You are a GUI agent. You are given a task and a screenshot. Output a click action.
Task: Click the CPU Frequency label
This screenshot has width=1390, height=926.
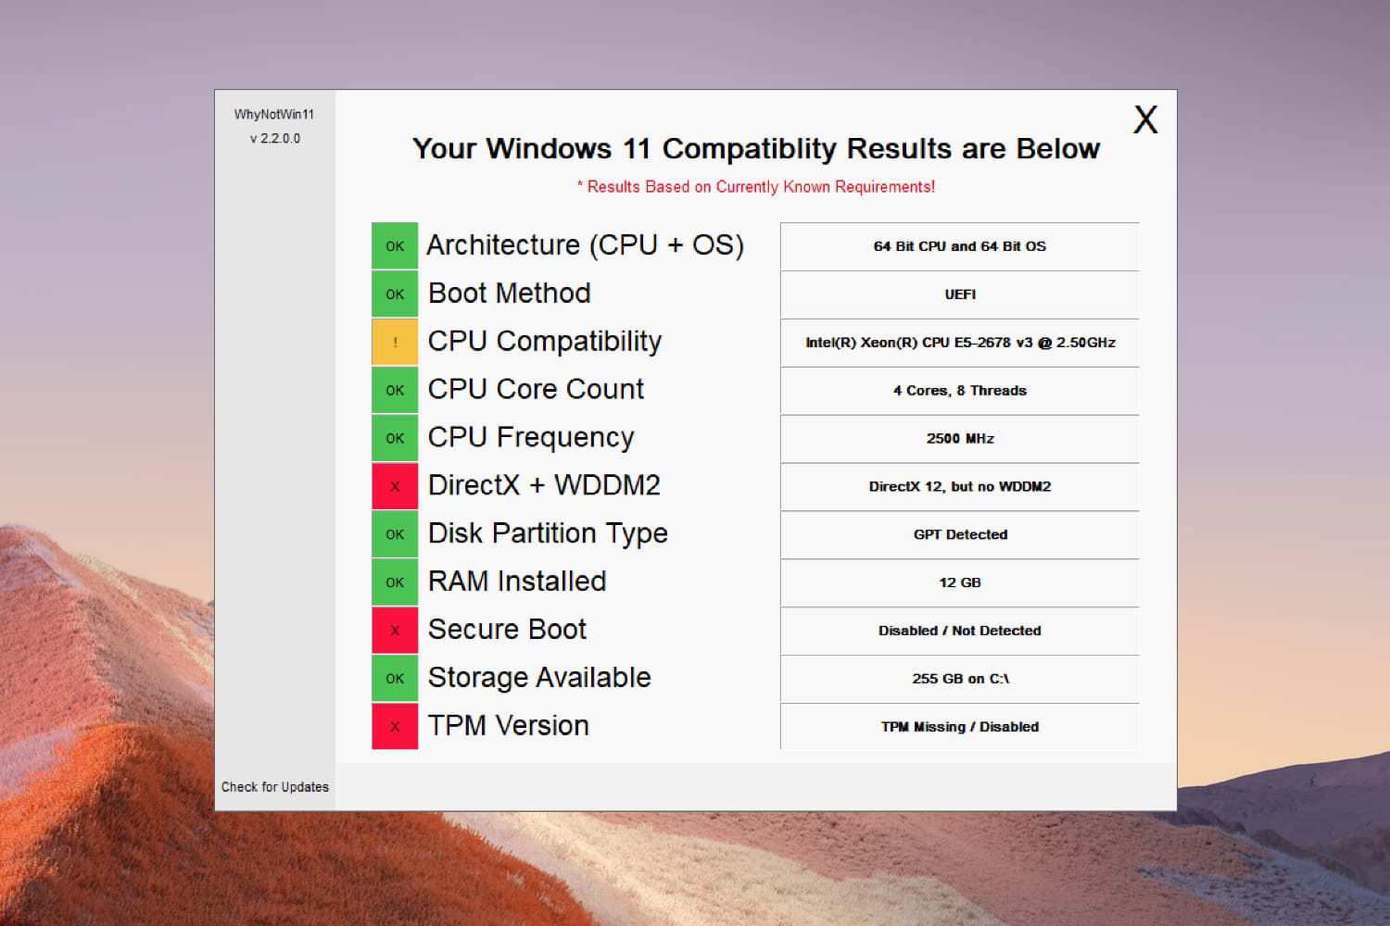click(531, 438)
